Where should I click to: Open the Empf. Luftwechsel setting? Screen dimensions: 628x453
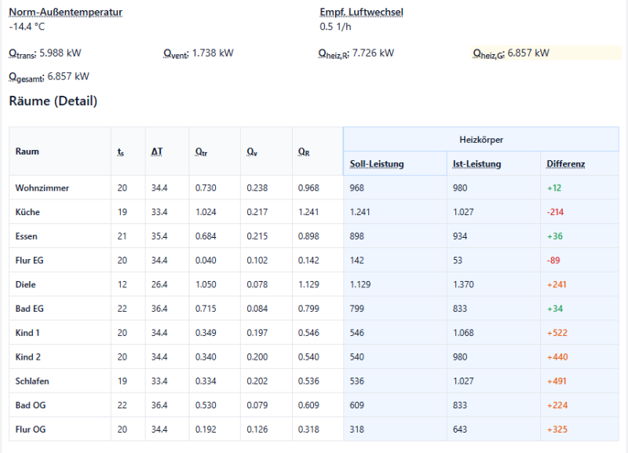(x=360, y=12)
